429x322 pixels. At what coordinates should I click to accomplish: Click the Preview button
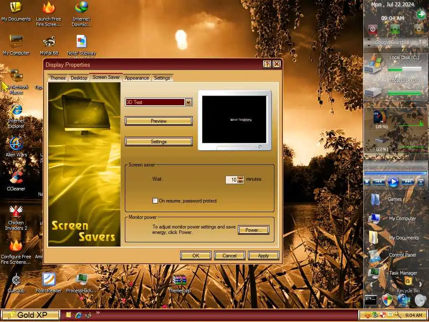coord(159,121)
